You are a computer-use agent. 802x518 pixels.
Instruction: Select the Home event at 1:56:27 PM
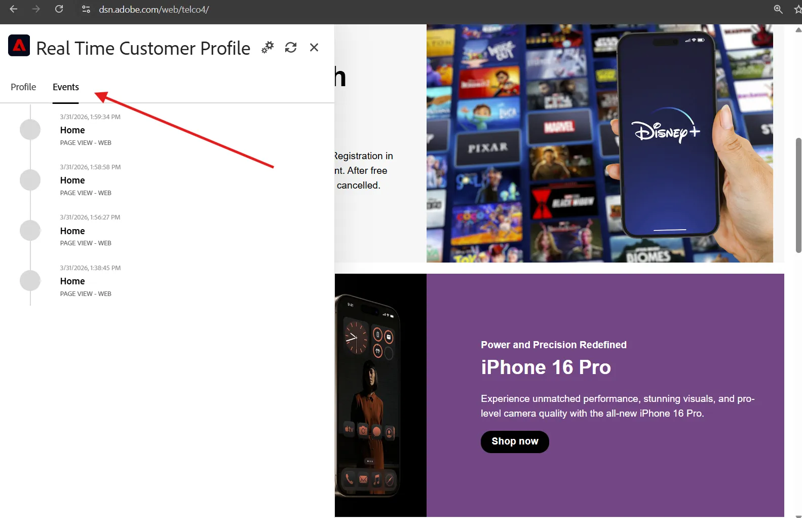(x=72, y=231)
